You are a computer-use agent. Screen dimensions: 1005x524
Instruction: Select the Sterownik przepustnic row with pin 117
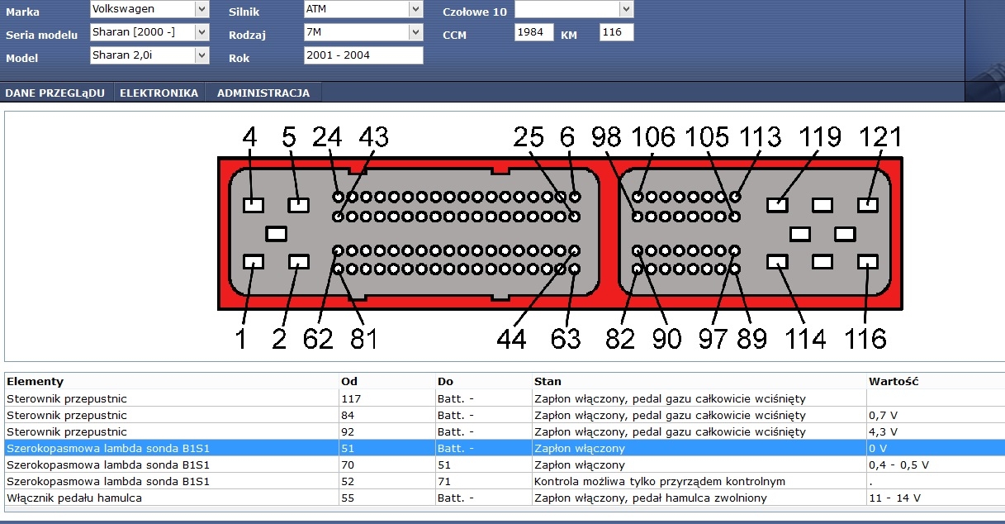click(505, 398)
